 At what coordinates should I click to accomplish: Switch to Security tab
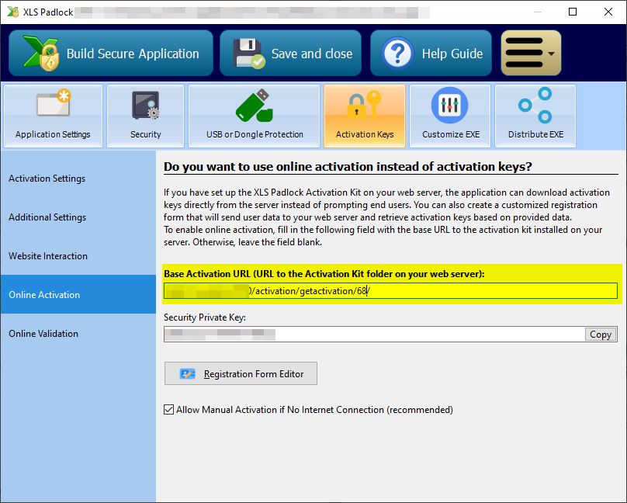click(x=146, y=116)
